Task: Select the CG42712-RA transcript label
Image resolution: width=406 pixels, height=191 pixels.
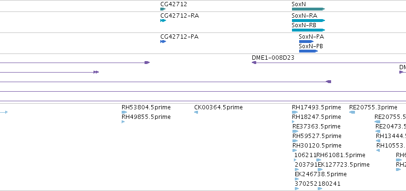Action: pyautogui.click(x=180, y=16)
